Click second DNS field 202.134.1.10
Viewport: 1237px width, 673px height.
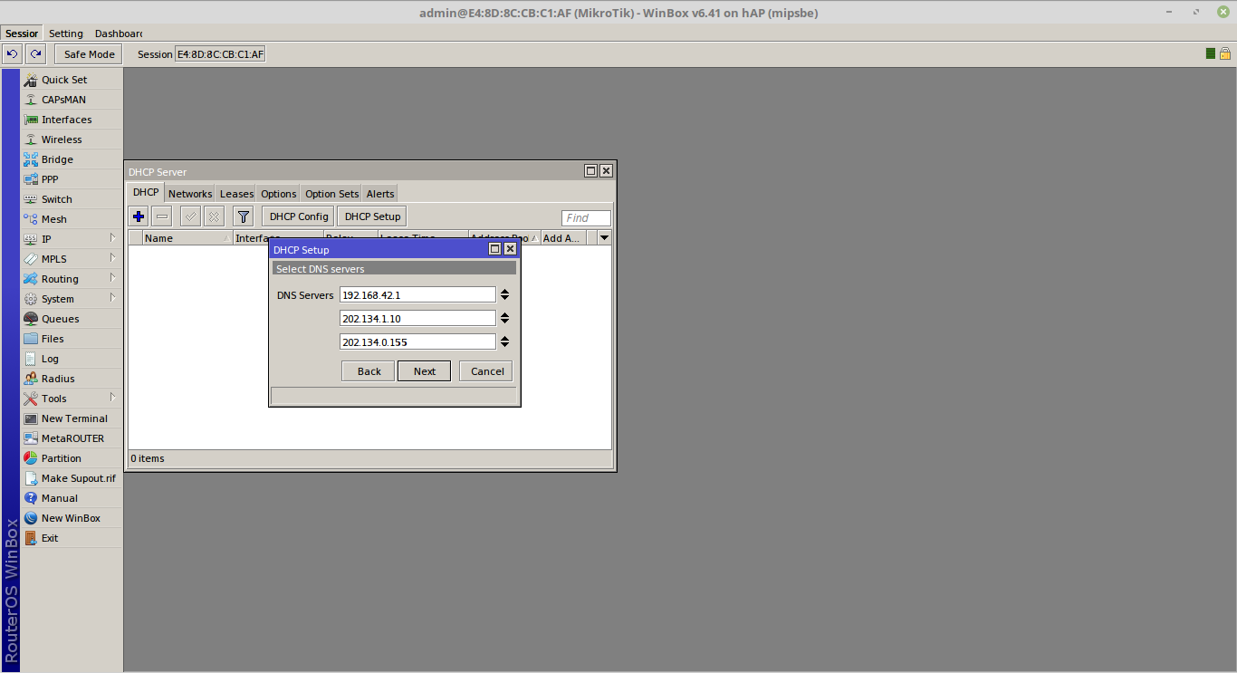(x=417, y=318)
